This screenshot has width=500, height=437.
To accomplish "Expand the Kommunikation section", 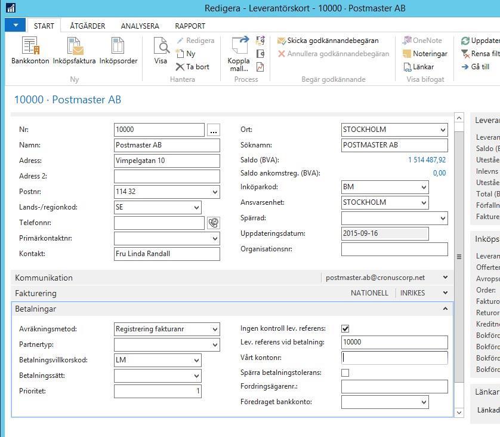I will (445, 278).
